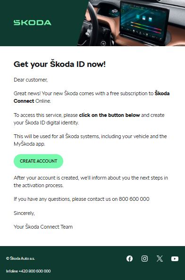Click the green Škoda logo in the header
185x280 pixels.
pos(33,23)
